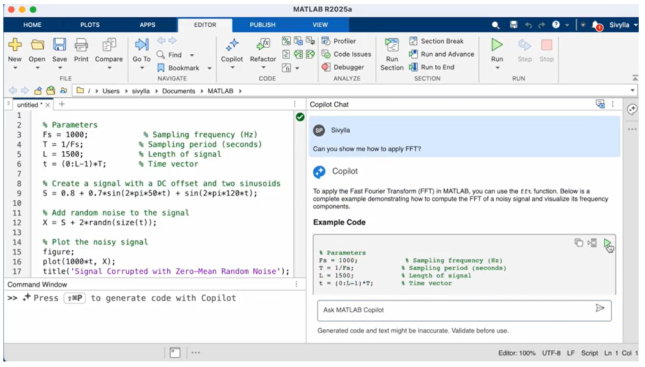Screen dimensions: 645x367
Task: Open notifications using the bell icon
Action: pyautogui.click(x=596, y=26)
